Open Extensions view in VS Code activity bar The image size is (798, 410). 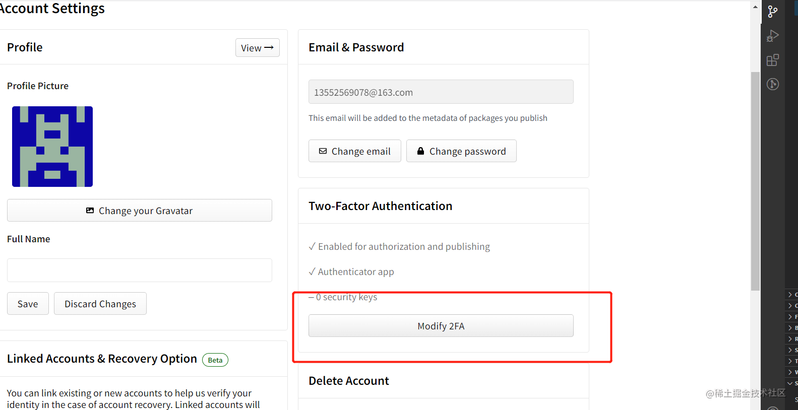[772, 60]
